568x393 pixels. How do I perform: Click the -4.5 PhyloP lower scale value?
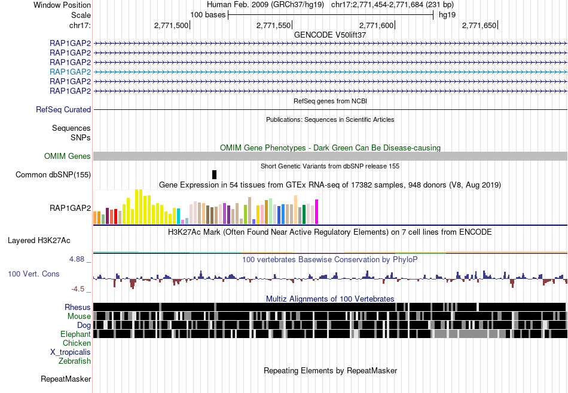click(78, 289)
